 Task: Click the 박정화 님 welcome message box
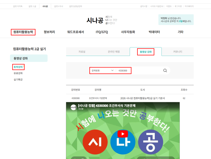click(x=176, y=20)
